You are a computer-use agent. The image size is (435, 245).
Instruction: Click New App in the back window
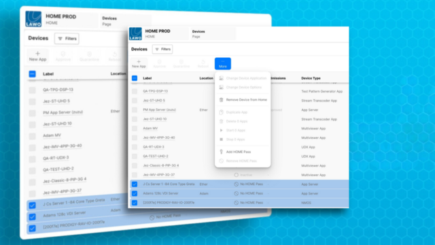[38, 56]
